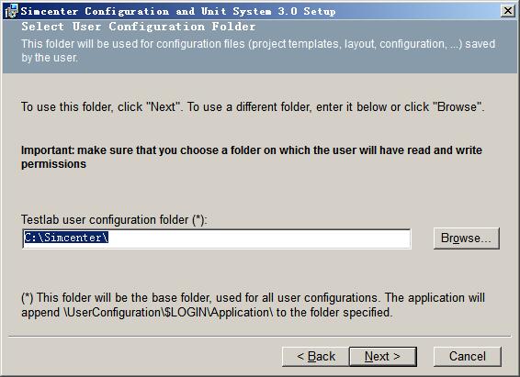Click the bold 'Important' permissions warning text
The image size is (520, 377).
pyautogui.click(x=252, y=157)
